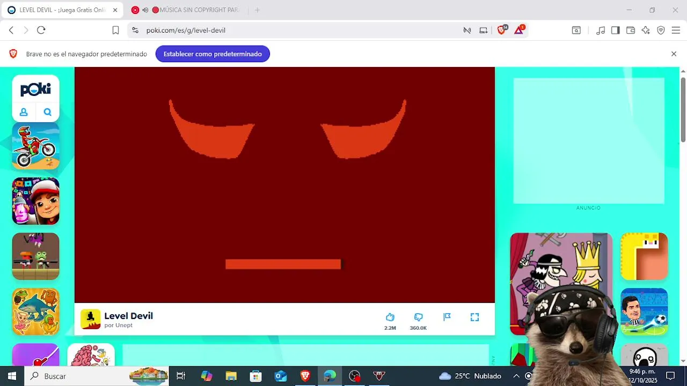This screenshot has width=687, height=386.
Task: Open the Brave hamburger main menu
Action: (676, 31)
